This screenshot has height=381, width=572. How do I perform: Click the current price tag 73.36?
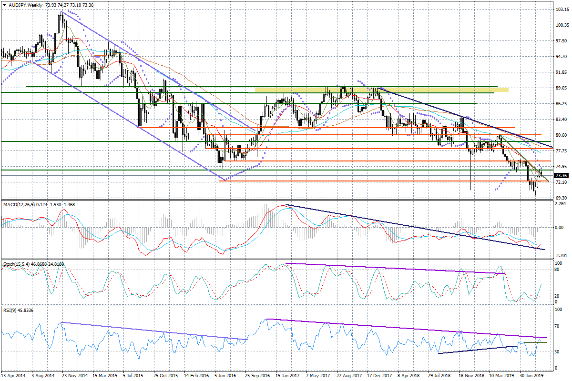pos(562,176)
